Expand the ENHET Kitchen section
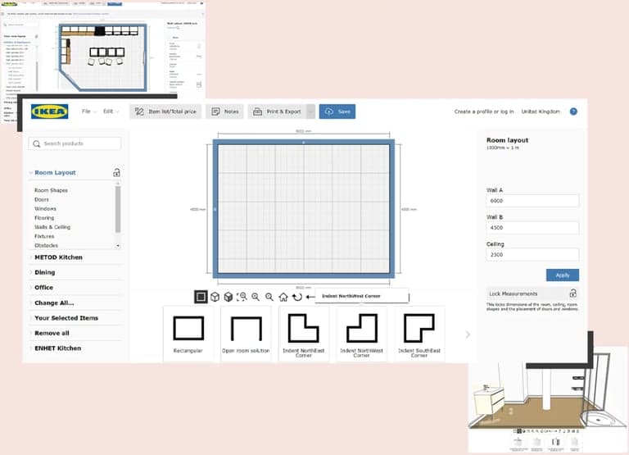This screenshot has width=629, height=455. pyautogui.click(x=58, y=348)
